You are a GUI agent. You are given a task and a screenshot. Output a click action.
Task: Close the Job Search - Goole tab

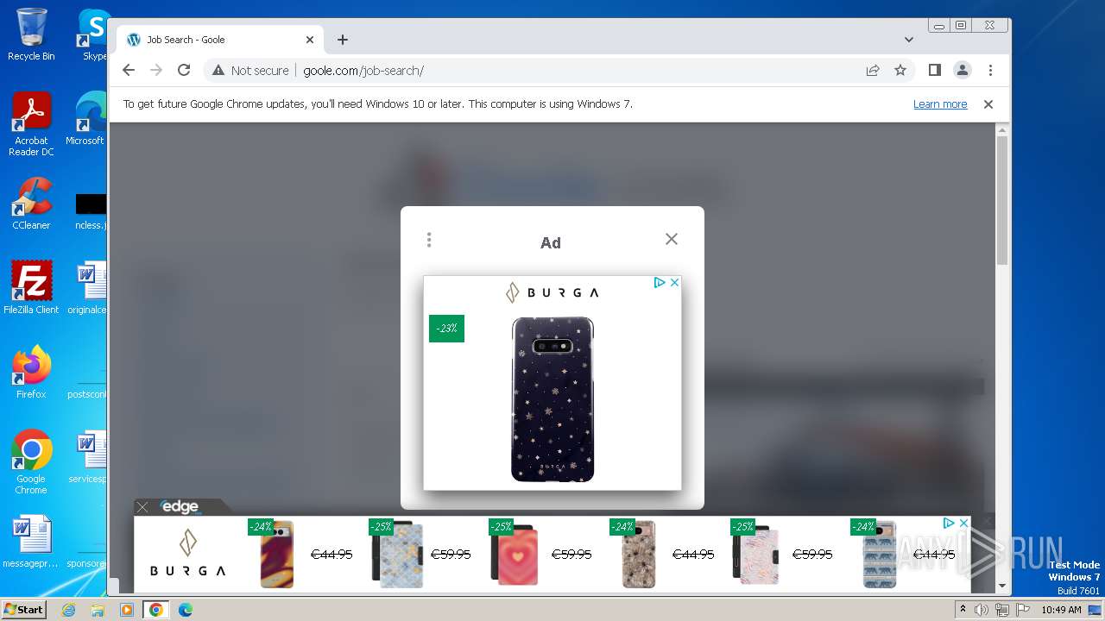coord(310,40)
